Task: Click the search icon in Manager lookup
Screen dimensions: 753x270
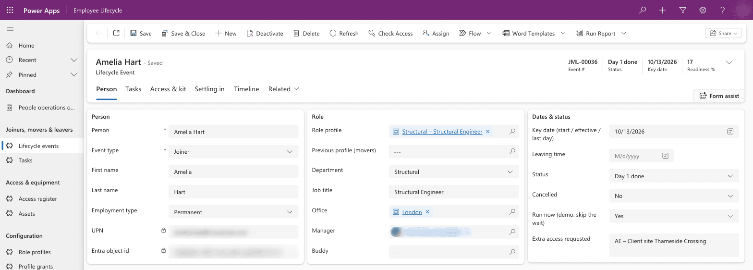Action: (x=512, y=232)
